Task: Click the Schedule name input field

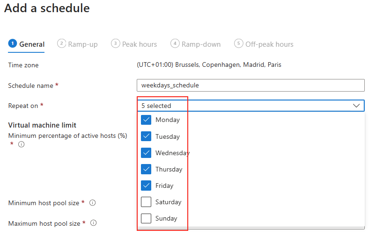Action: (251, 85)
